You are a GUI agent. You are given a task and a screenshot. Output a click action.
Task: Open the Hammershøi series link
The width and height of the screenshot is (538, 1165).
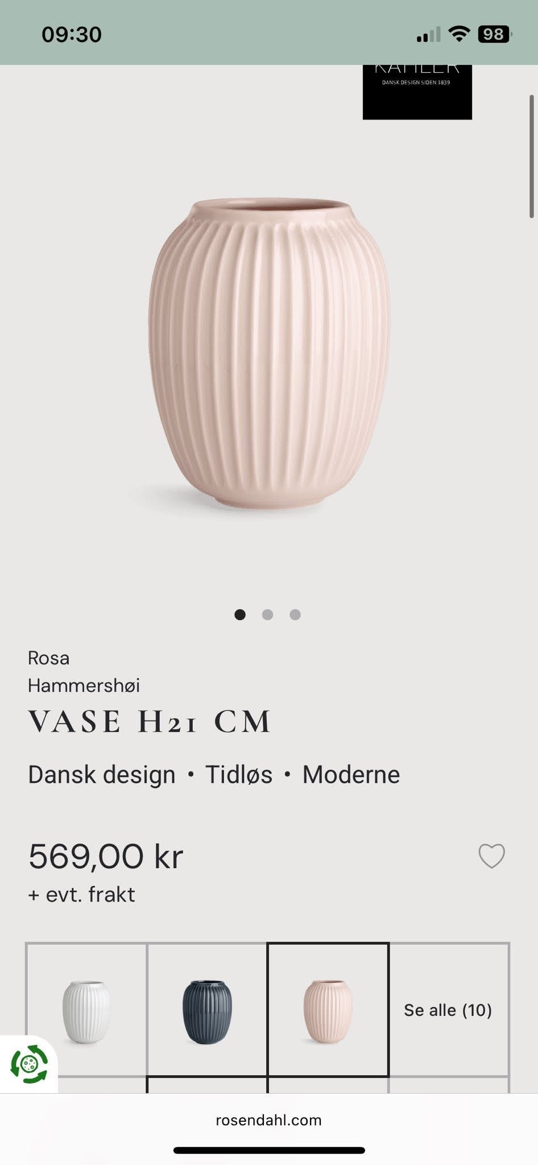tap(84, 685)
